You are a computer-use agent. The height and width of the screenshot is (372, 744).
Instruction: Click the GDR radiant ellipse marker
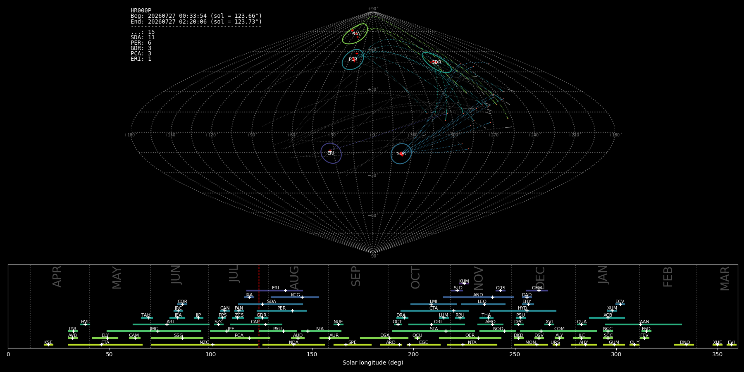[436, 62]
